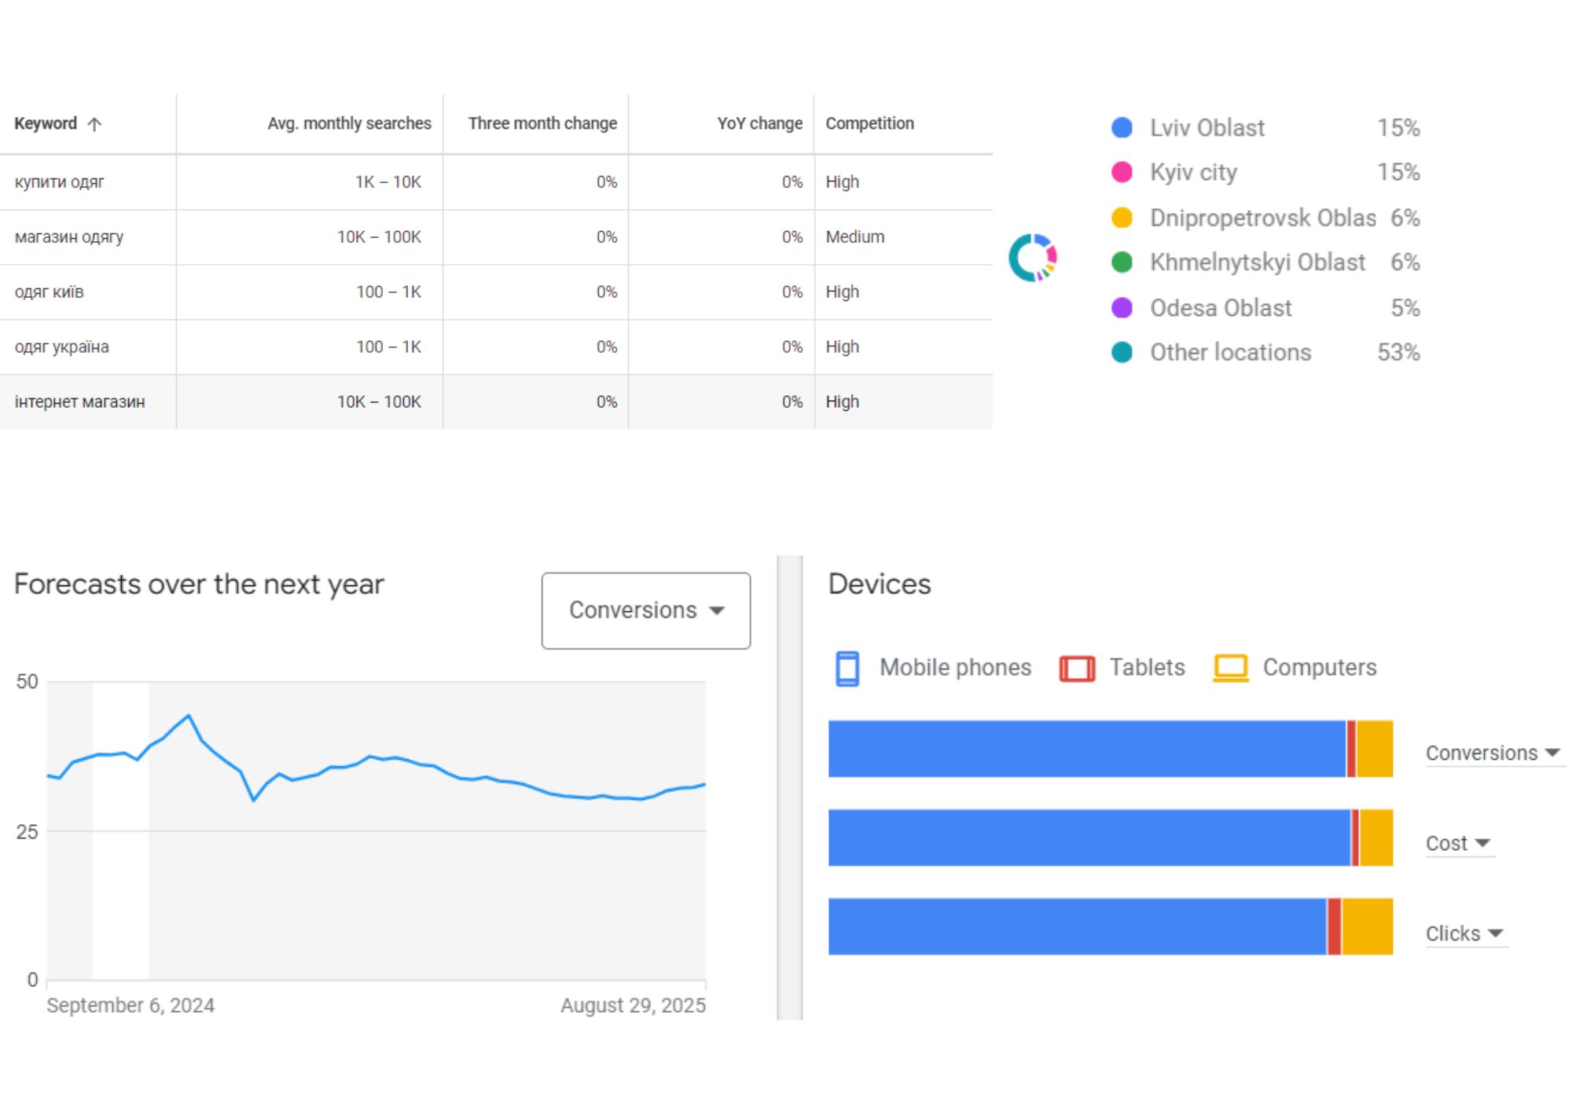Click 'Medium' competition for магазин одягу
The width and height of the screenshot is (1572, 1111).
pos(855,237)
